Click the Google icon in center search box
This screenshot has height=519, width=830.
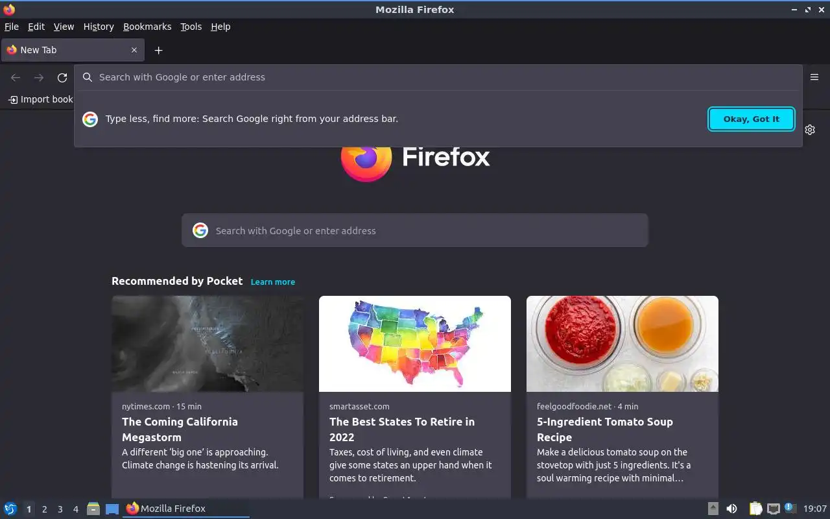200,230
